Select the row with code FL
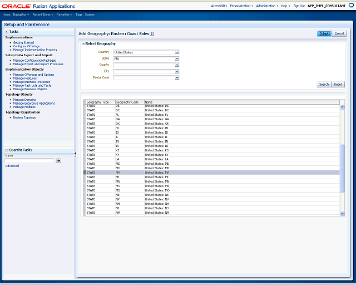 pos(211,115)
